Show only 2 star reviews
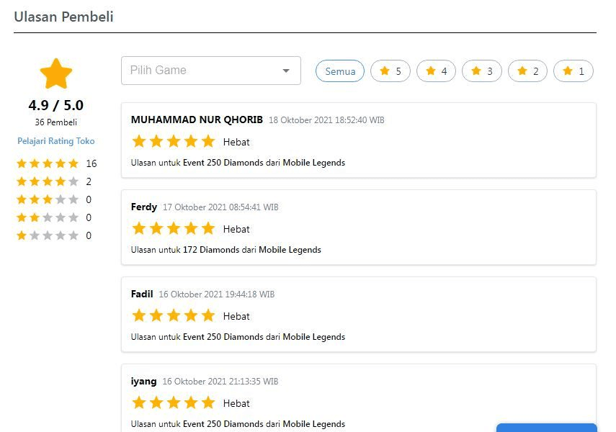 click(x=527, y=71)
